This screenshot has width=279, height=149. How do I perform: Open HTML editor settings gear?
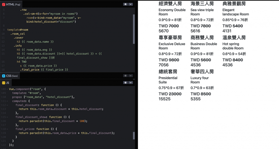[125, 4]
